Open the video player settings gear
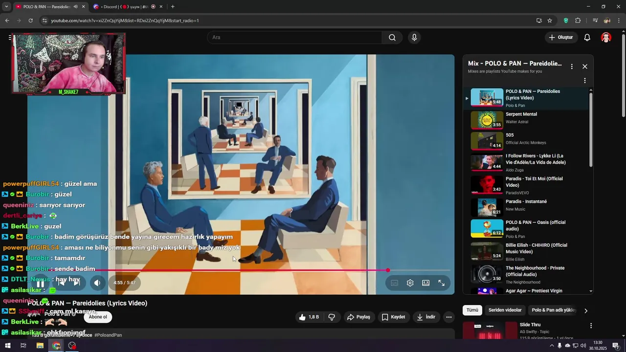 (410, 283)
